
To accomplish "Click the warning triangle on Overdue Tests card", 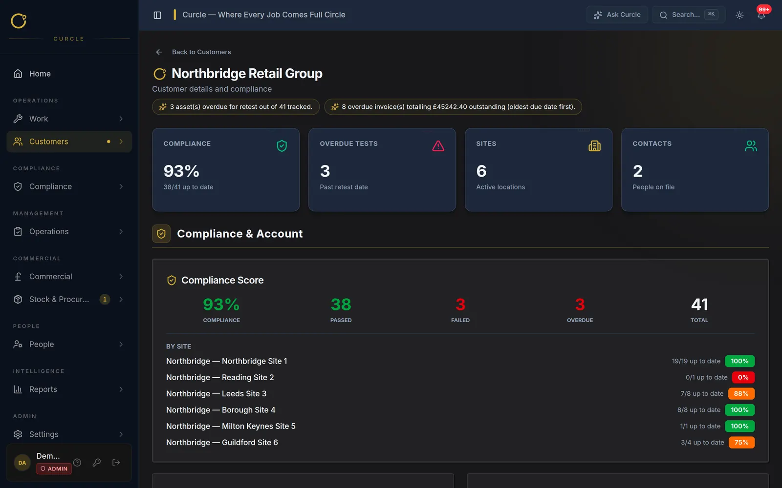I will pyautogui.click(x=438, y=145).
